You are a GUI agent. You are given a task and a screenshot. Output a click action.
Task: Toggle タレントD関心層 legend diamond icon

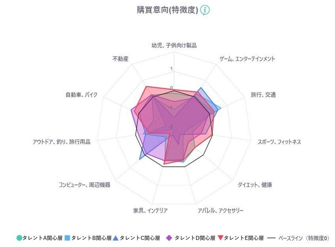[x=169, y=238]
